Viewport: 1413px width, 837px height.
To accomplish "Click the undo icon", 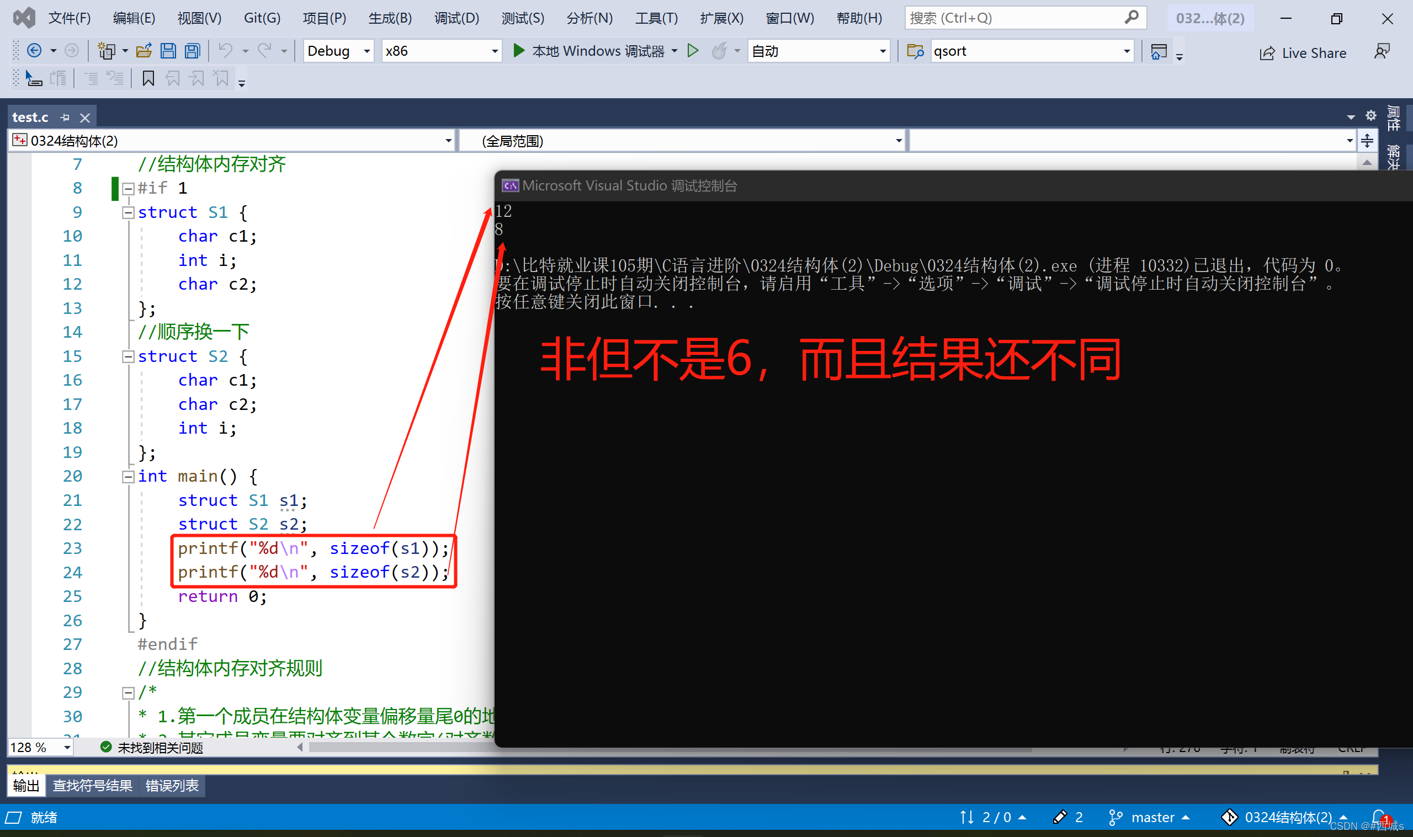I will pos(226,51).
